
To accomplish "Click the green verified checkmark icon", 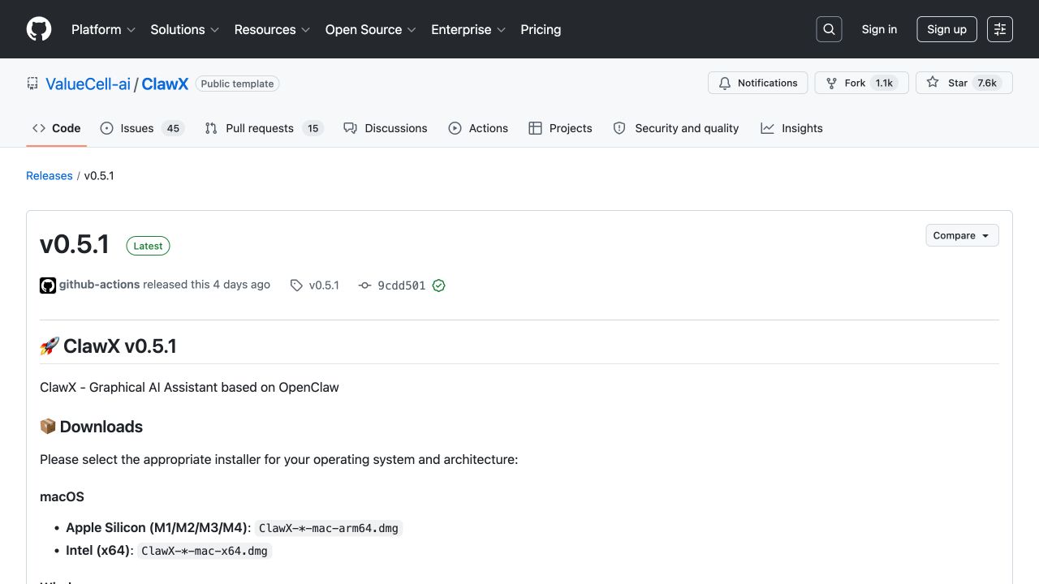I will pyautogui.click(x=439, y=286).
